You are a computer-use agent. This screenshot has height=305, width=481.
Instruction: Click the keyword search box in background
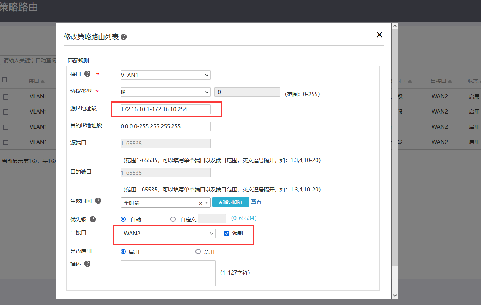coord(28,60)
